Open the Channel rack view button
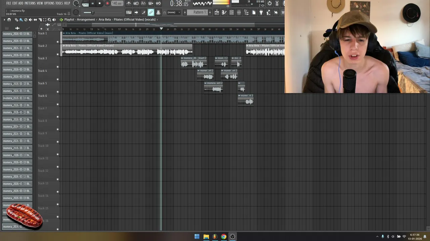This screenshot has height=241, width=430. (x=231, y=12)
